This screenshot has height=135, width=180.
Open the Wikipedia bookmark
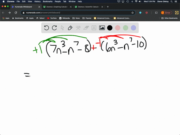[64, 18]
